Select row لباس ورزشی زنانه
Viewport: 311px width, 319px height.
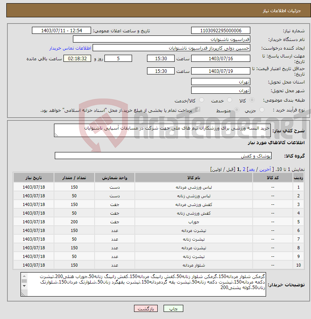[x=159, y=196]
